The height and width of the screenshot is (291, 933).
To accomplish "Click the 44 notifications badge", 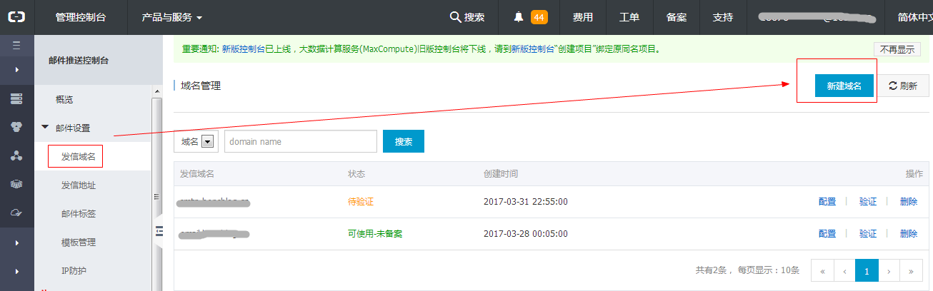I will point(539,17).
